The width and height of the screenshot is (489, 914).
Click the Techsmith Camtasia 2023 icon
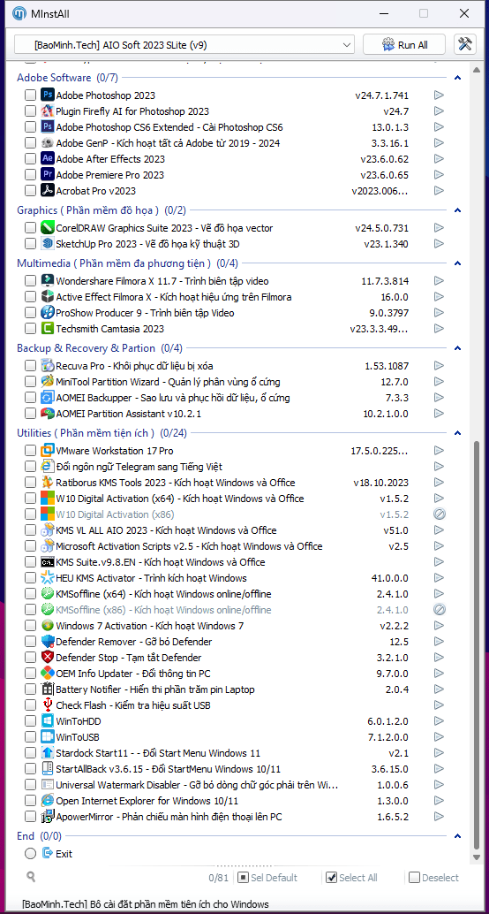(x=47, y=329)
